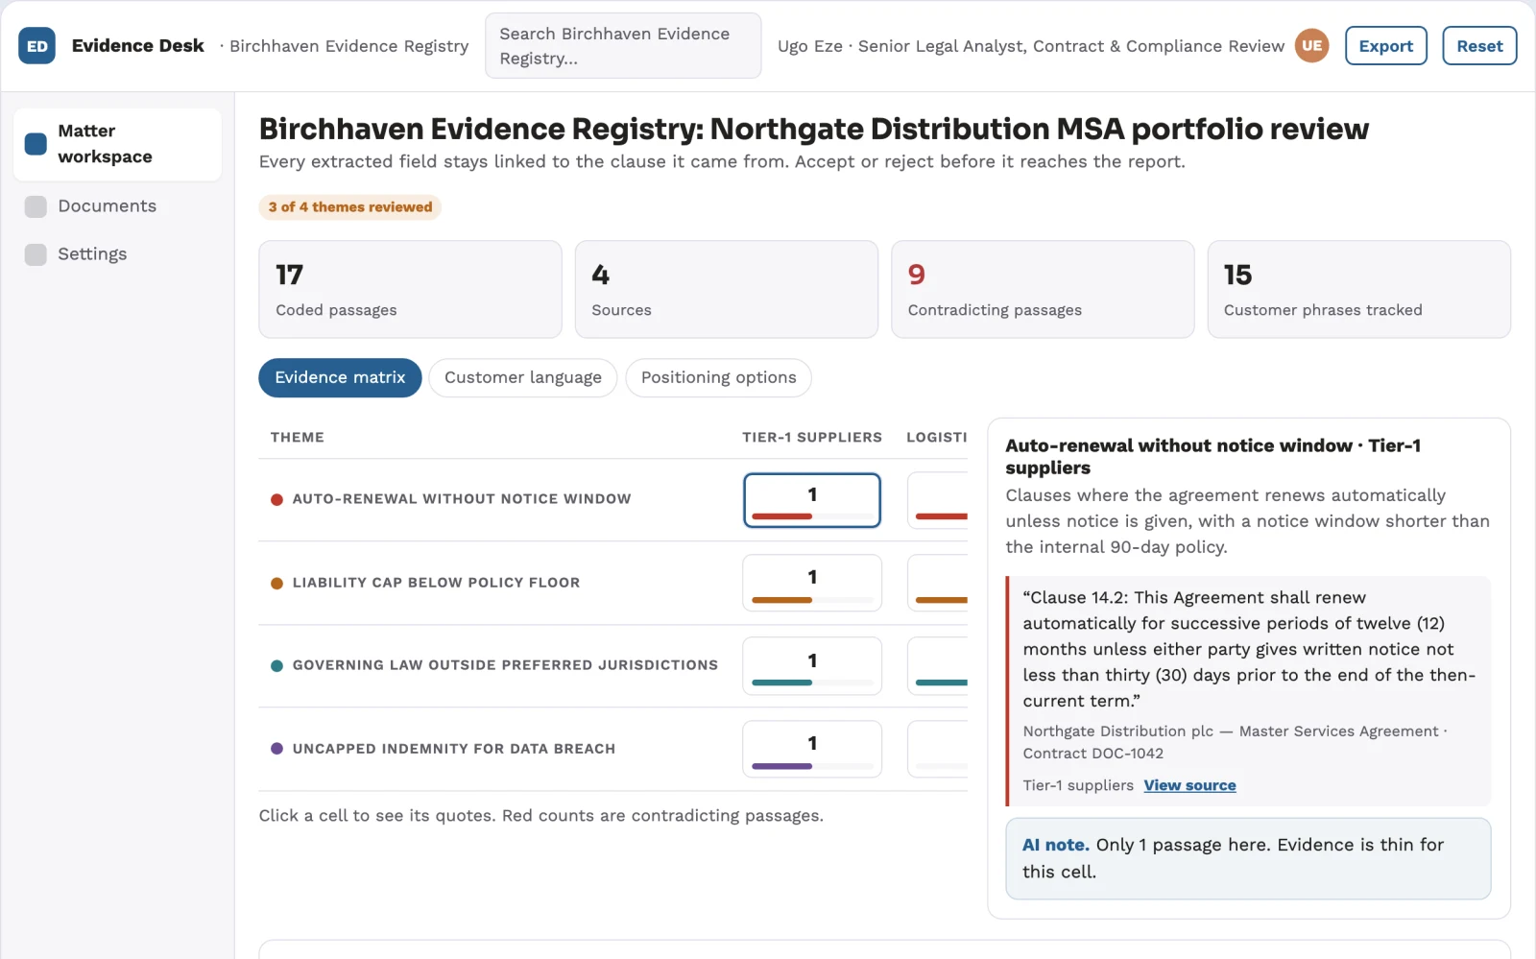This screenshot has width=1536, height=959.
Task: Select Uncapped indemnity Tier-1 suppliers cell
Action: click(x=812, y=749)
